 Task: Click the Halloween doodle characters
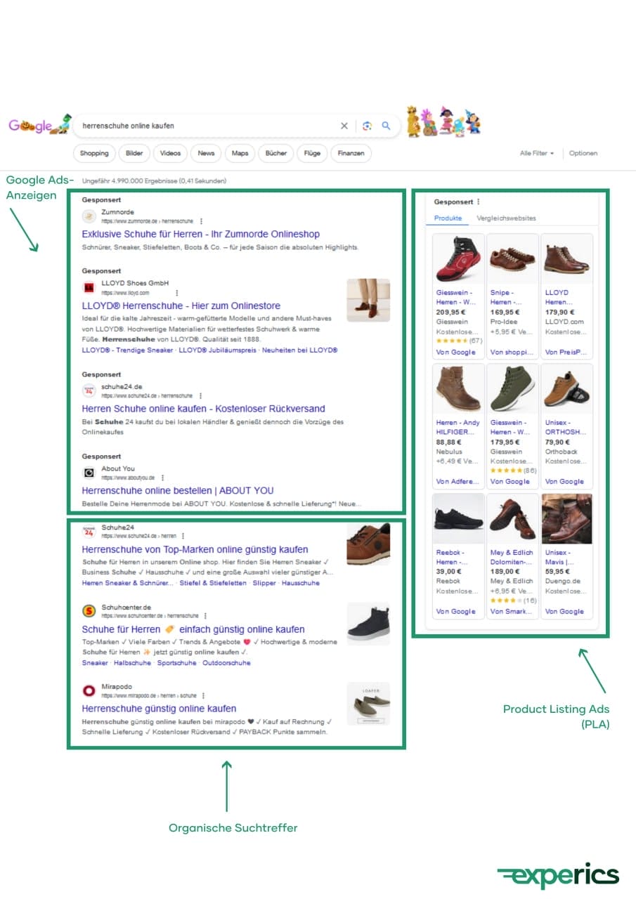coord(444,122)
